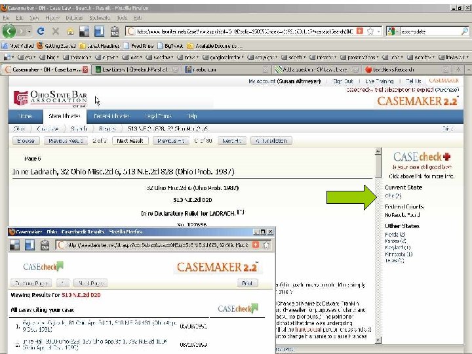Expand the research bookmarks folder
Screen dimensions: 472x354
pyautogui.click(x=77, y=57)
